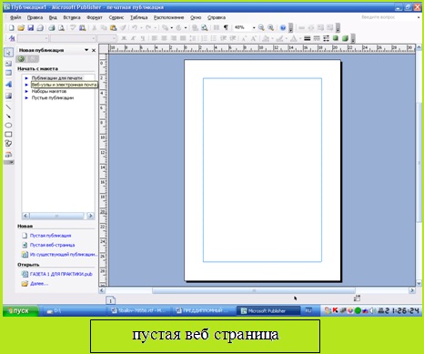Image resolution: width=424 pixels, height=354 pixels.
Task: Open the Правка menu
Action: [35, 17]
